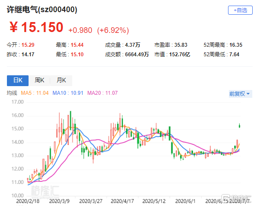Click the MA20 : 11.07 indicator label
Screen dimensions: 254x206
(x=103, y=93)
